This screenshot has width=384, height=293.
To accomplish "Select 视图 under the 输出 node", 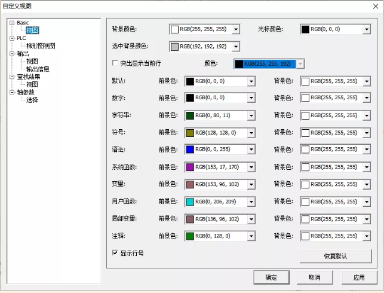I will (x=32, y=62).
